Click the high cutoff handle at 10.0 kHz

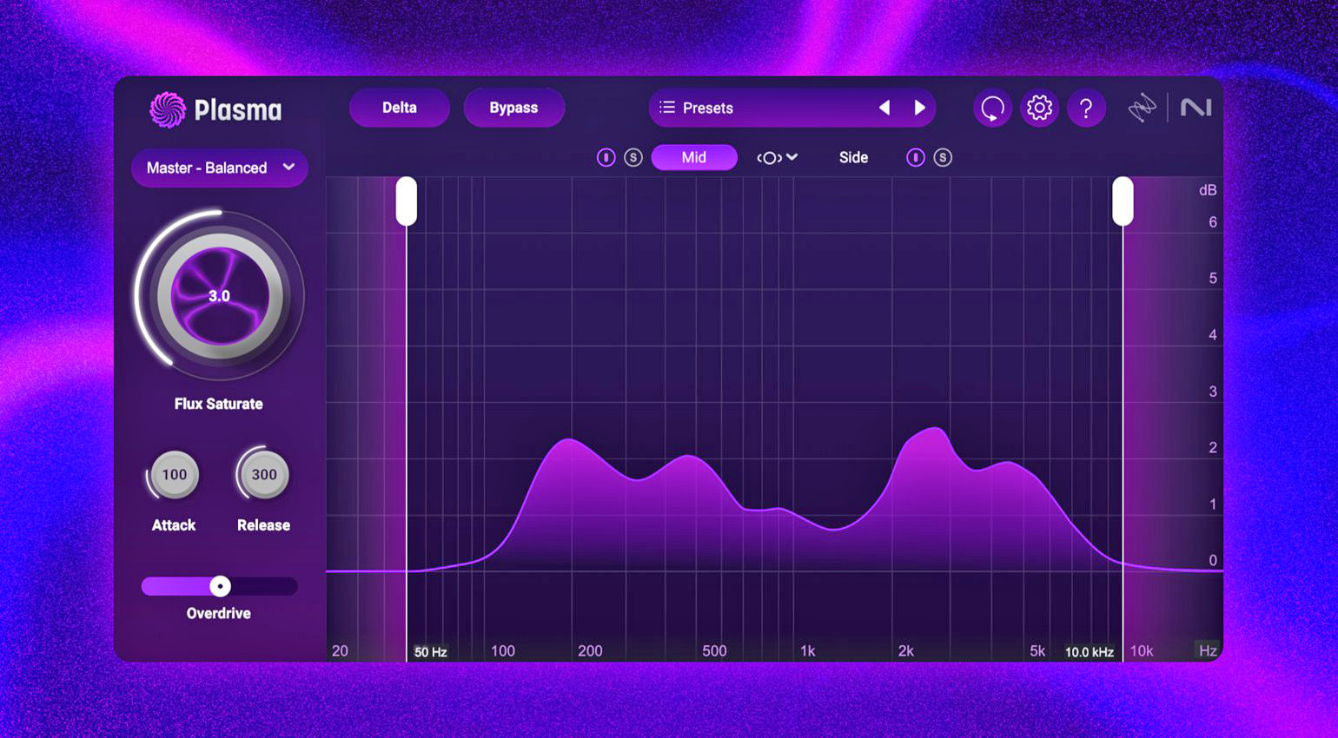[1123, 201]
